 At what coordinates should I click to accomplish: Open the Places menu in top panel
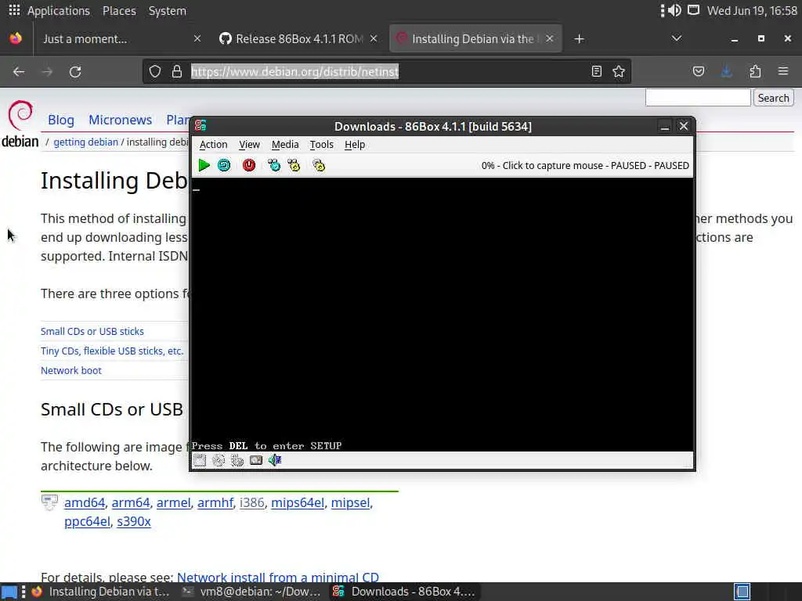coord(119,11)
